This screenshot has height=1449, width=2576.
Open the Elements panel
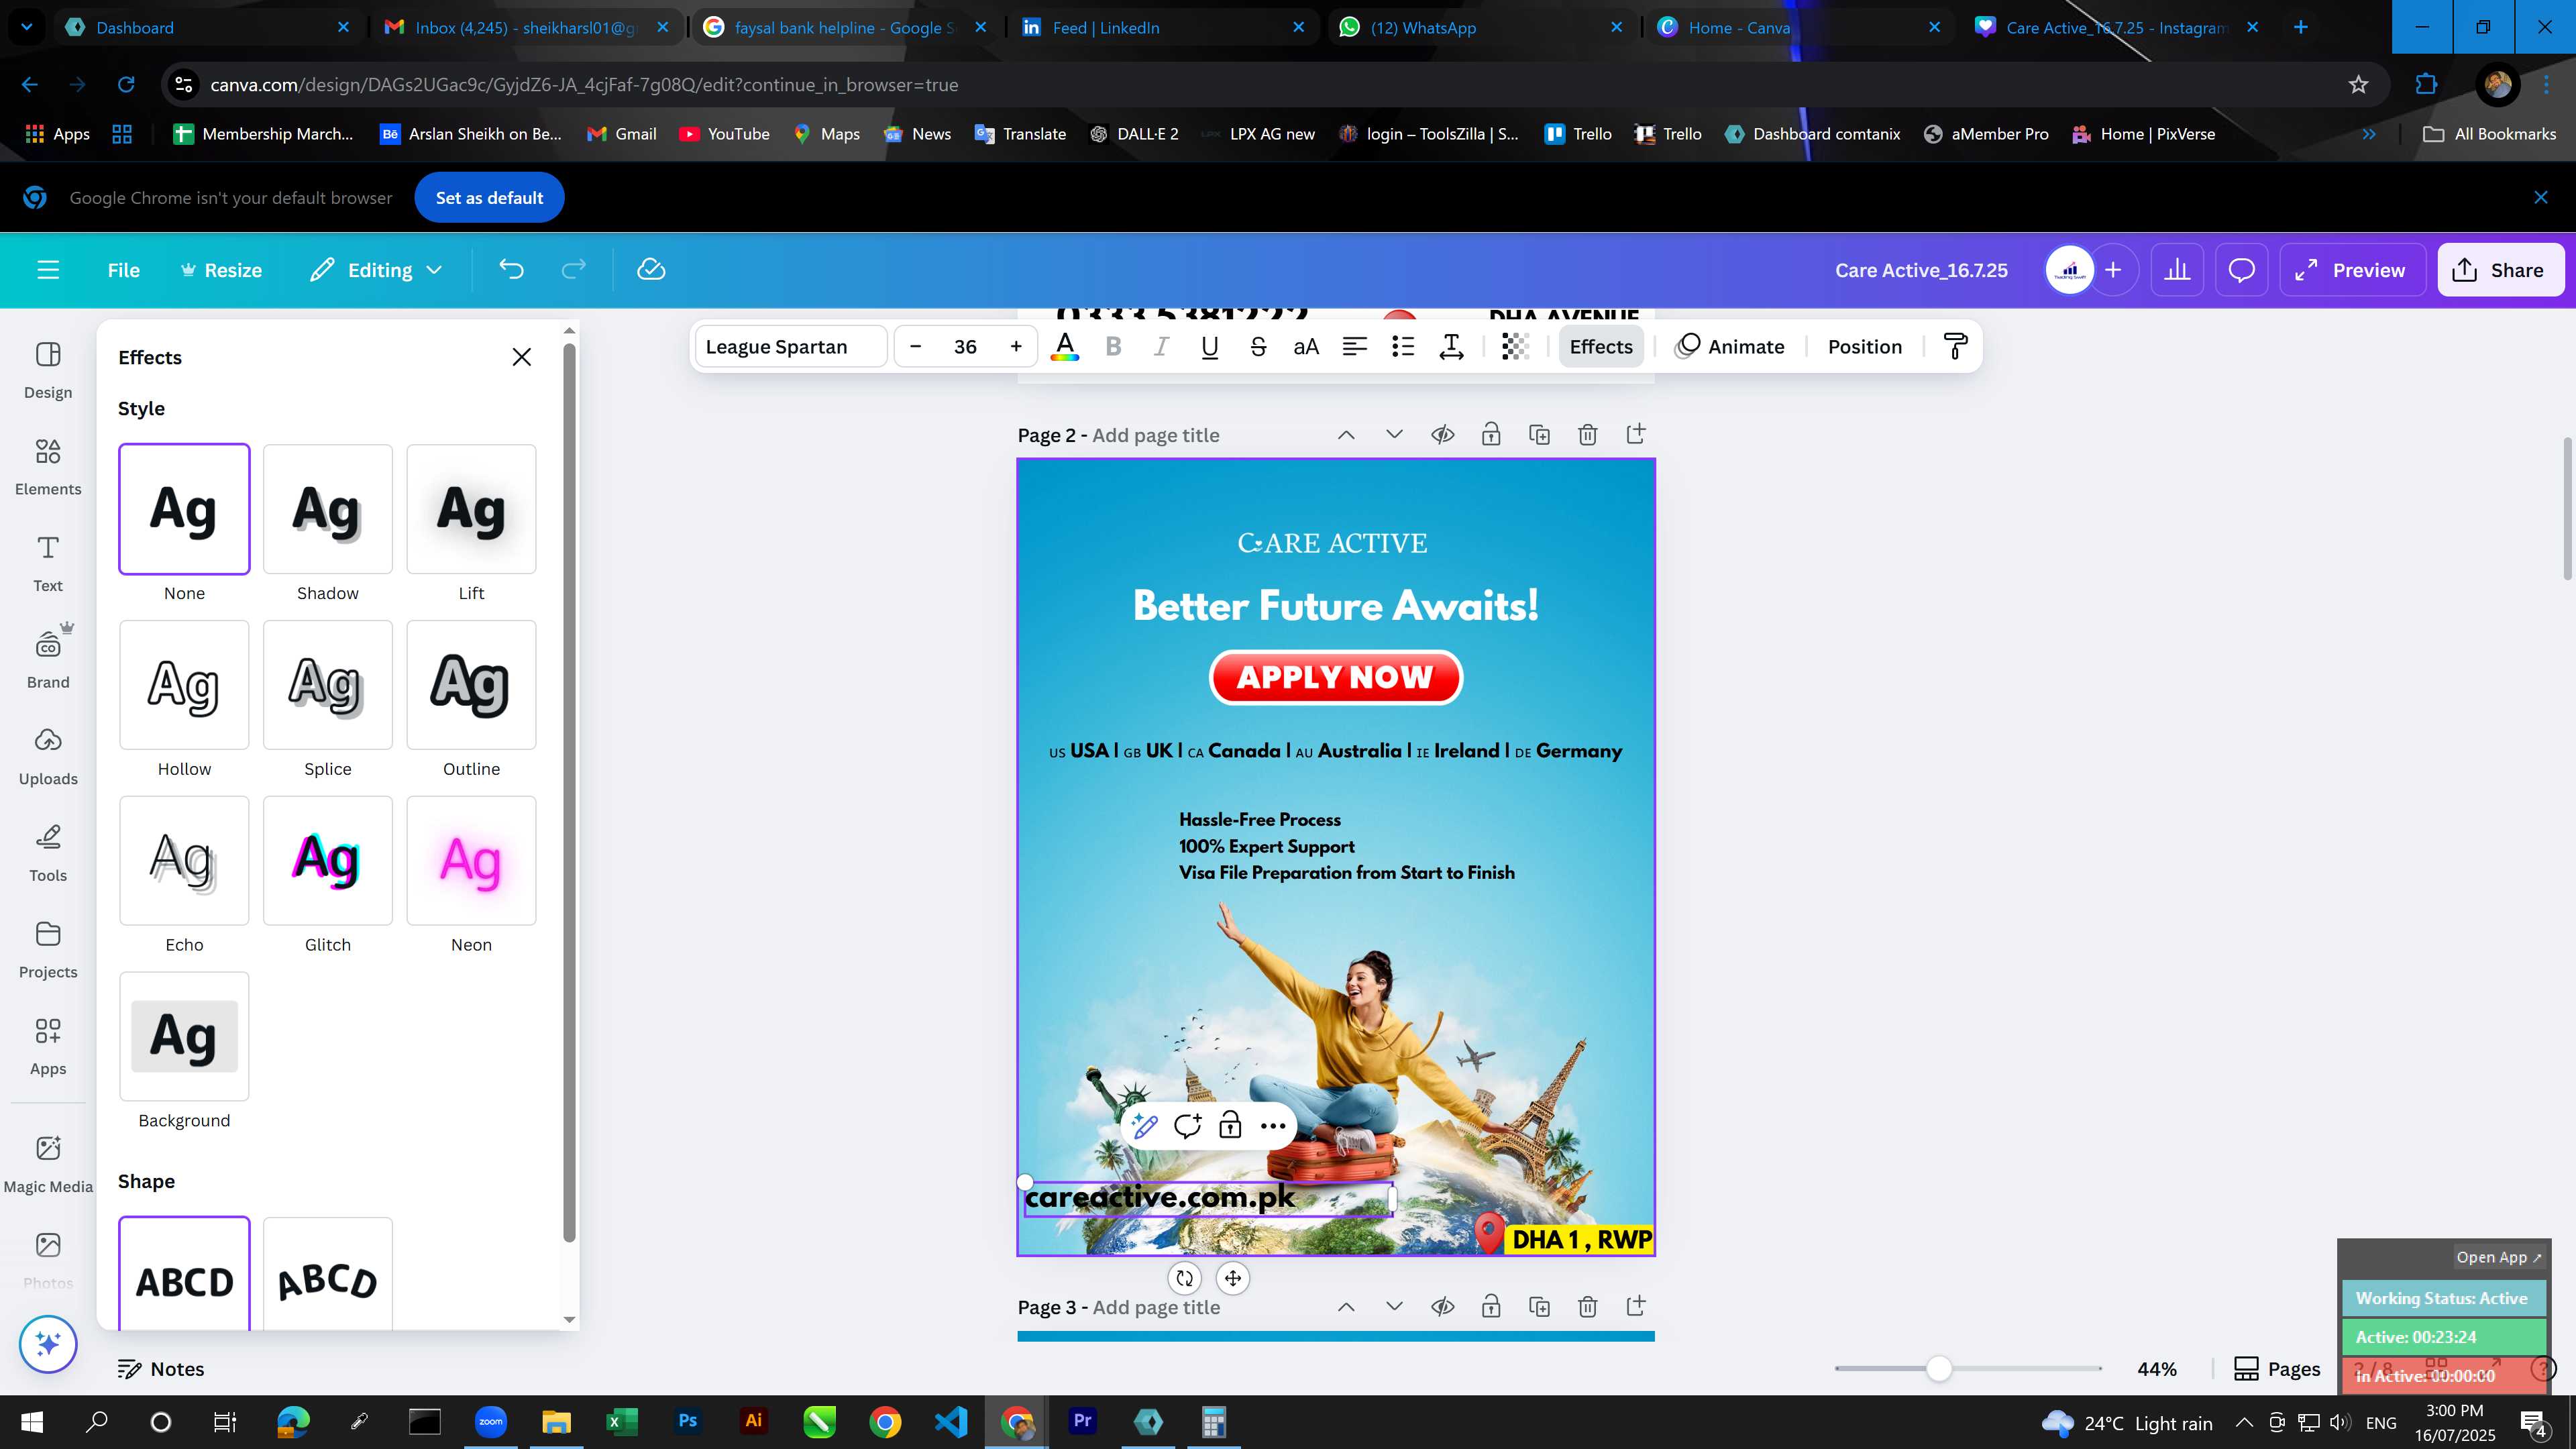pos(48,467)
